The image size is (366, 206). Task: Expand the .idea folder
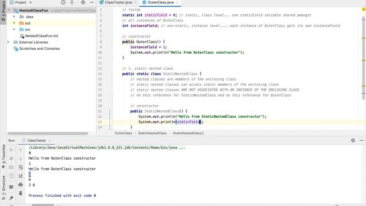click(14, 17)
